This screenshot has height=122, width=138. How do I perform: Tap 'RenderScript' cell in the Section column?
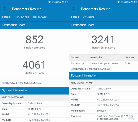click(78, 63)
